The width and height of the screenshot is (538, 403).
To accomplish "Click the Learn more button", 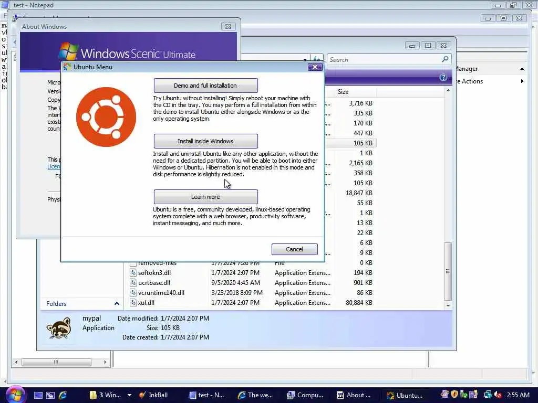I will point(205,197).
